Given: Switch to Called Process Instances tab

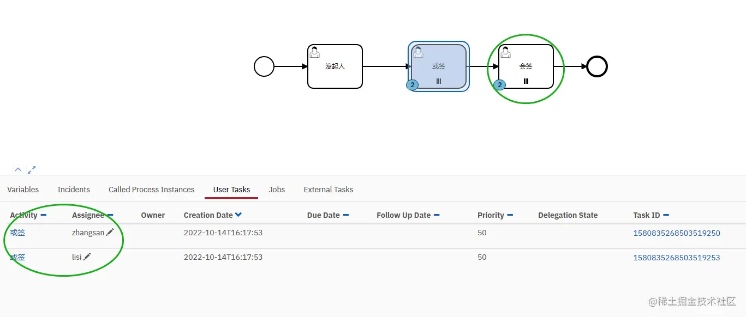Looking at the screenshot, I should tap(152, 190).
